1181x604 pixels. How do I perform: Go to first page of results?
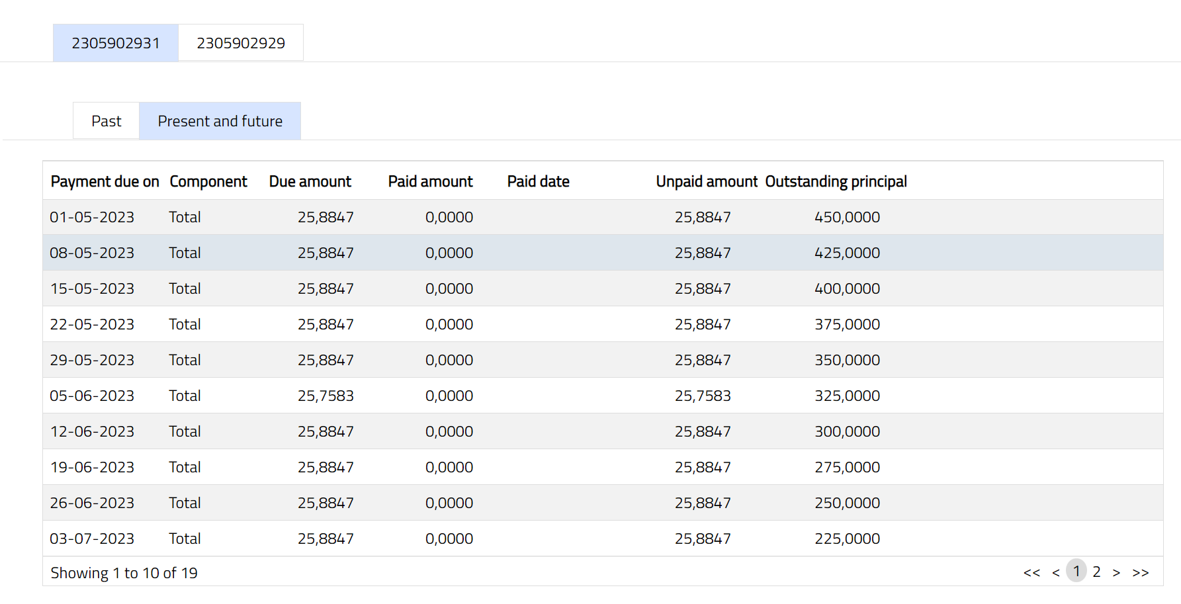(1031, 572)
